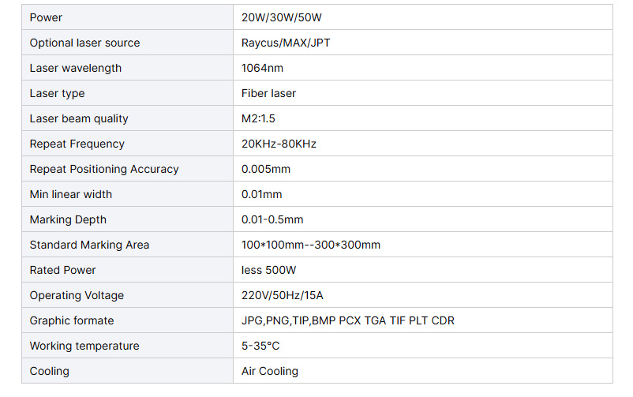Select the "0.01-0.5mm" marking depth value
The width and height of the screenshot is (633, 397).
tap(272, 219)
